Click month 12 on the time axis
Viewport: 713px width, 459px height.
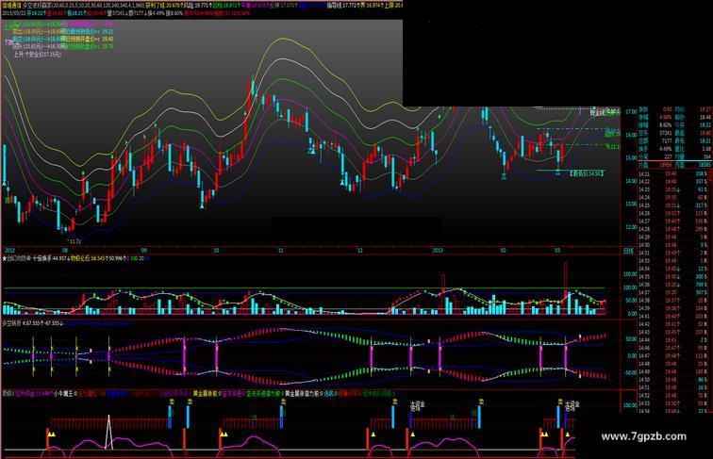360,251
